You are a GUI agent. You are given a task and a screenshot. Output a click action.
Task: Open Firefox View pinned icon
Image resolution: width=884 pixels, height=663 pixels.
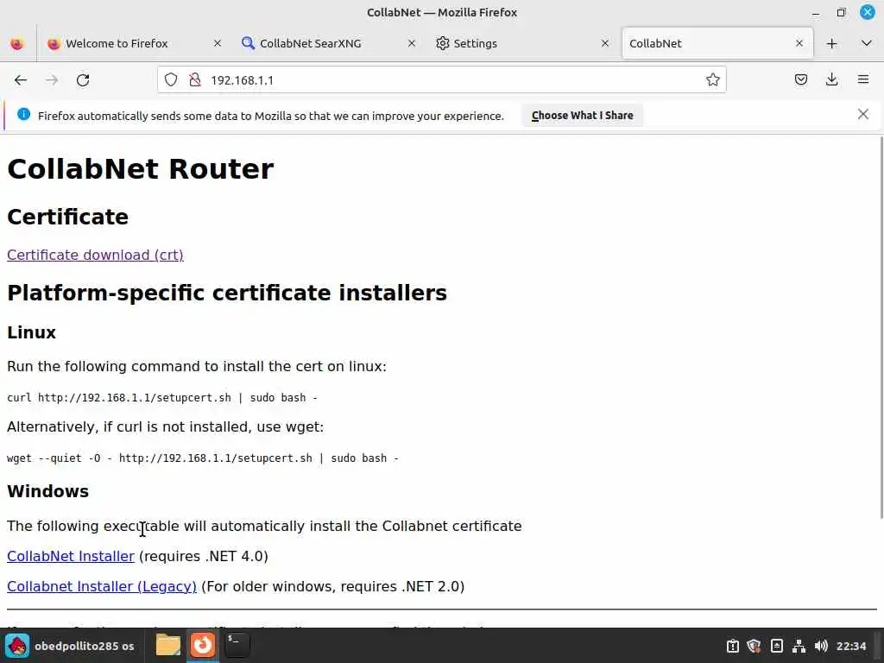17,43
